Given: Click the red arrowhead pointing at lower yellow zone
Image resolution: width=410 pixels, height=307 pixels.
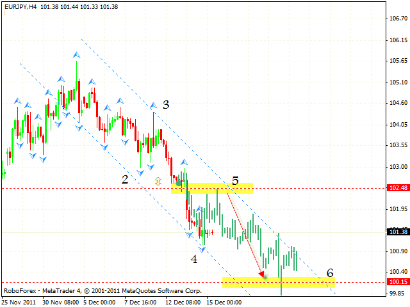Looking at the screenshot, I should tap(263, 275).
